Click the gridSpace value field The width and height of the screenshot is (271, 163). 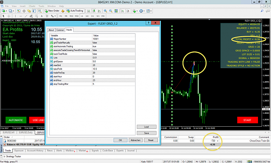114,61
